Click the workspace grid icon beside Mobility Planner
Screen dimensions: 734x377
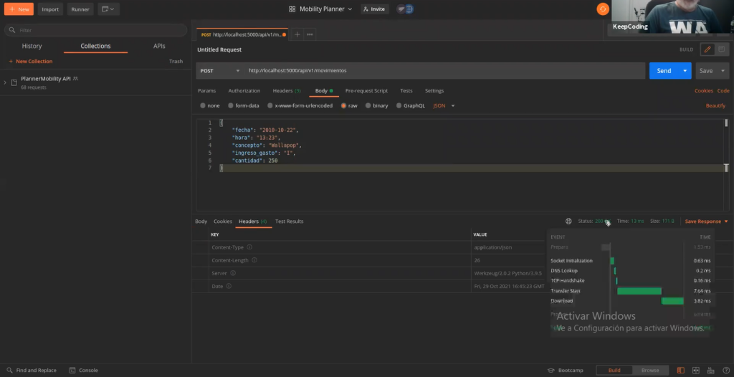click(x=292, y=9)
